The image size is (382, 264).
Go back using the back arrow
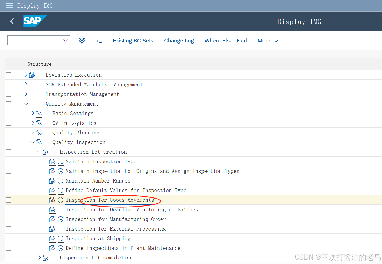click(x=12, y=21)
